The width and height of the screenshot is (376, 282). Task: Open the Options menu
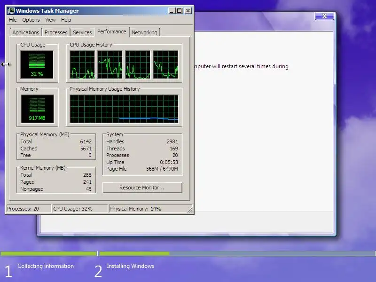pos(31,20)
